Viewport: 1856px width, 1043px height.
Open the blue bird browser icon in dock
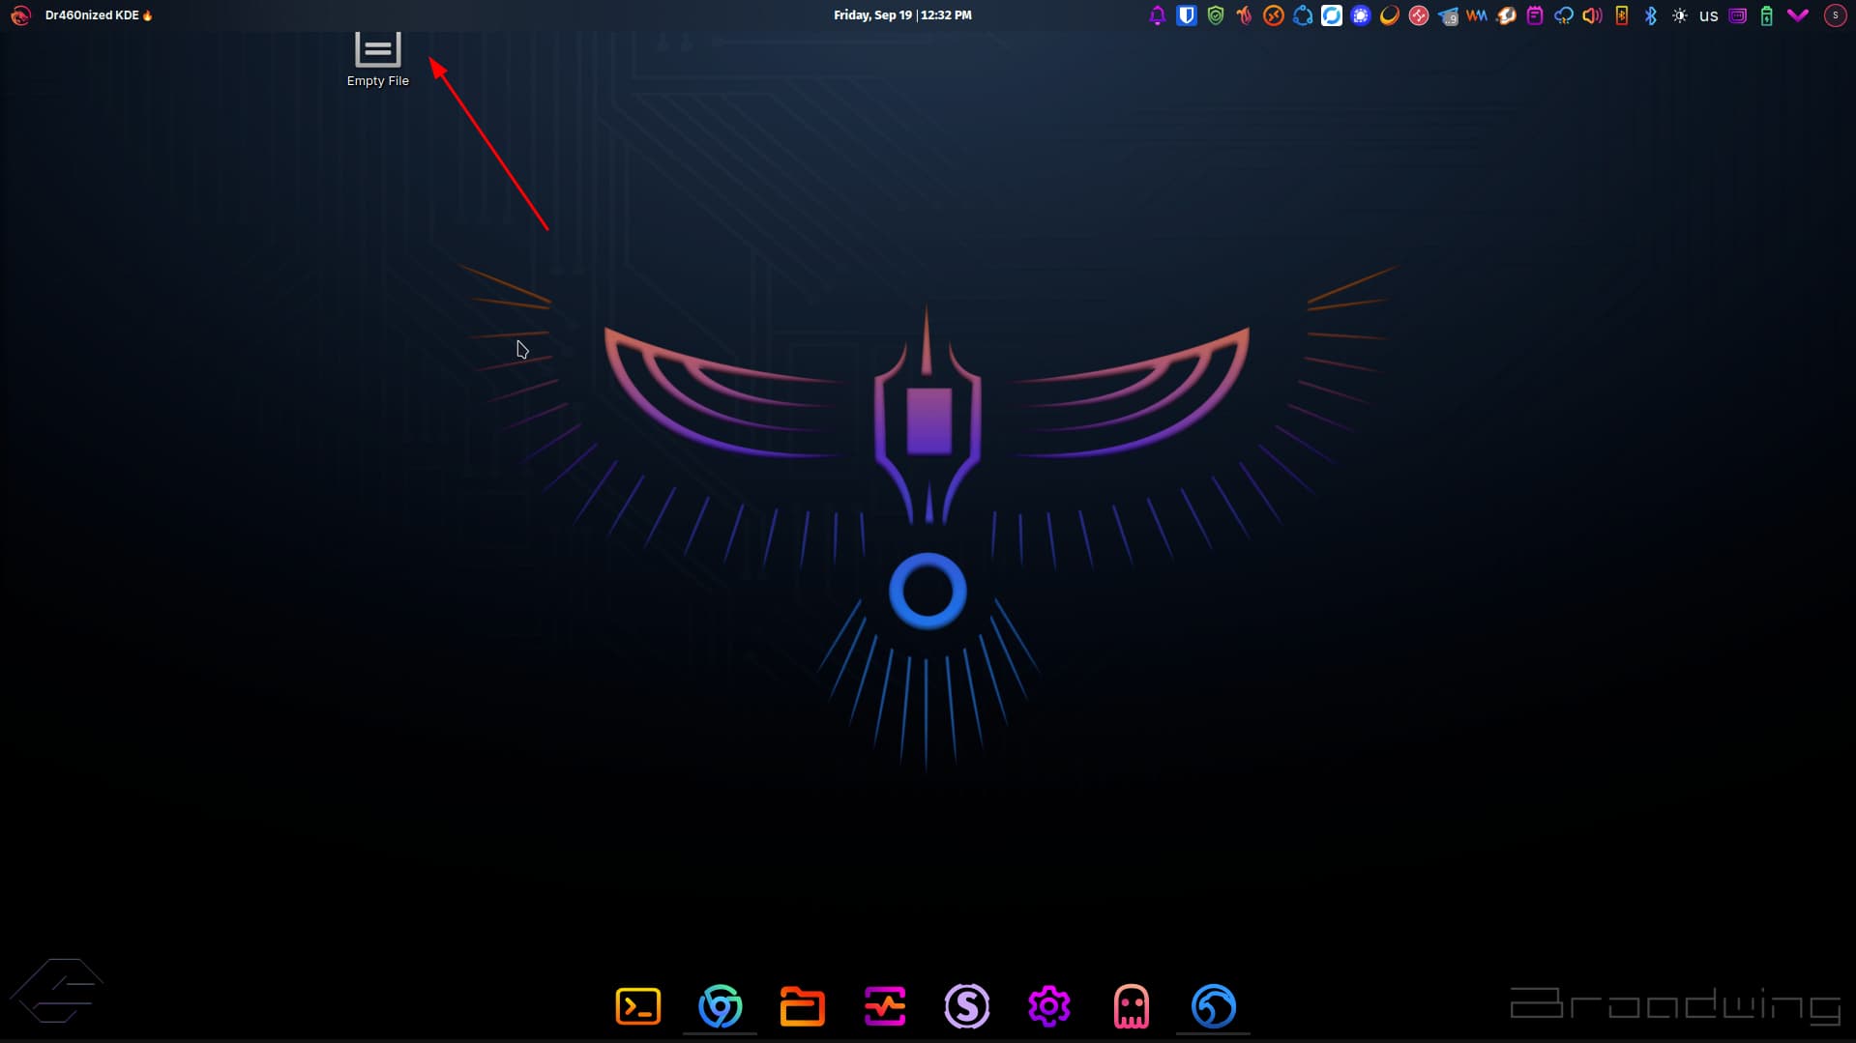click(1213, 1006)
